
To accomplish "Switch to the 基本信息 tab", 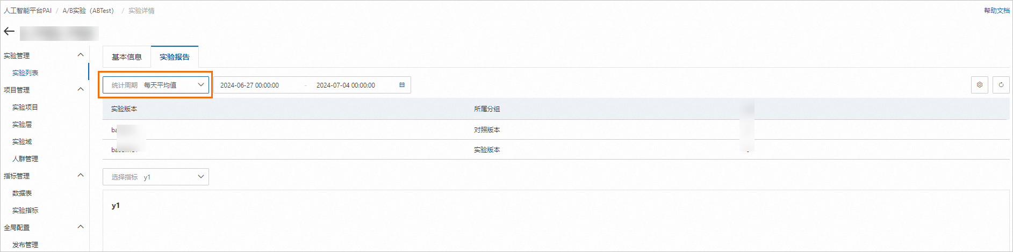I will [x=127, y=57].
